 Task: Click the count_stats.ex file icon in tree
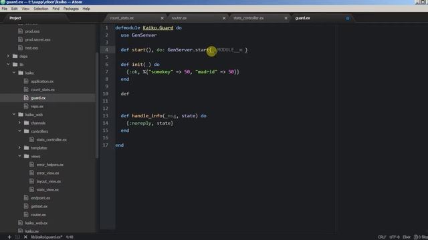tap(26, 89)
